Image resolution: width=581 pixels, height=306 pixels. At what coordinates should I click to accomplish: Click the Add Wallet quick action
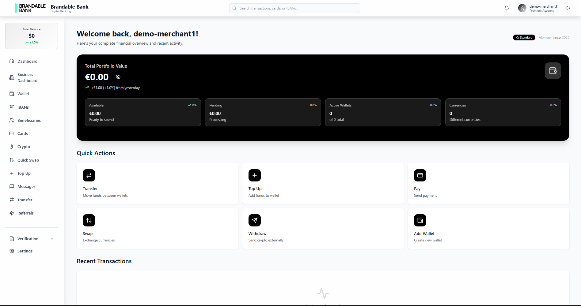pyautogui.click(x=488, y=228)
